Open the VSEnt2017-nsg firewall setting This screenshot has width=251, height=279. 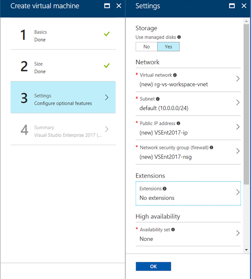(x=188, y=152)
